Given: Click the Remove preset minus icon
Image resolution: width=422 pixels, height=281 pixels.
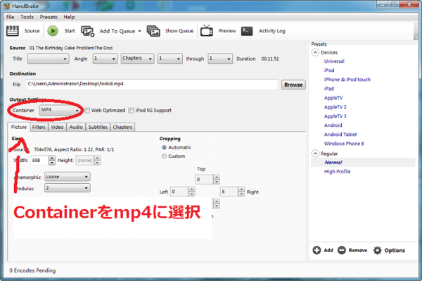Looking at the screenshot, I should [x=342, y=250].
